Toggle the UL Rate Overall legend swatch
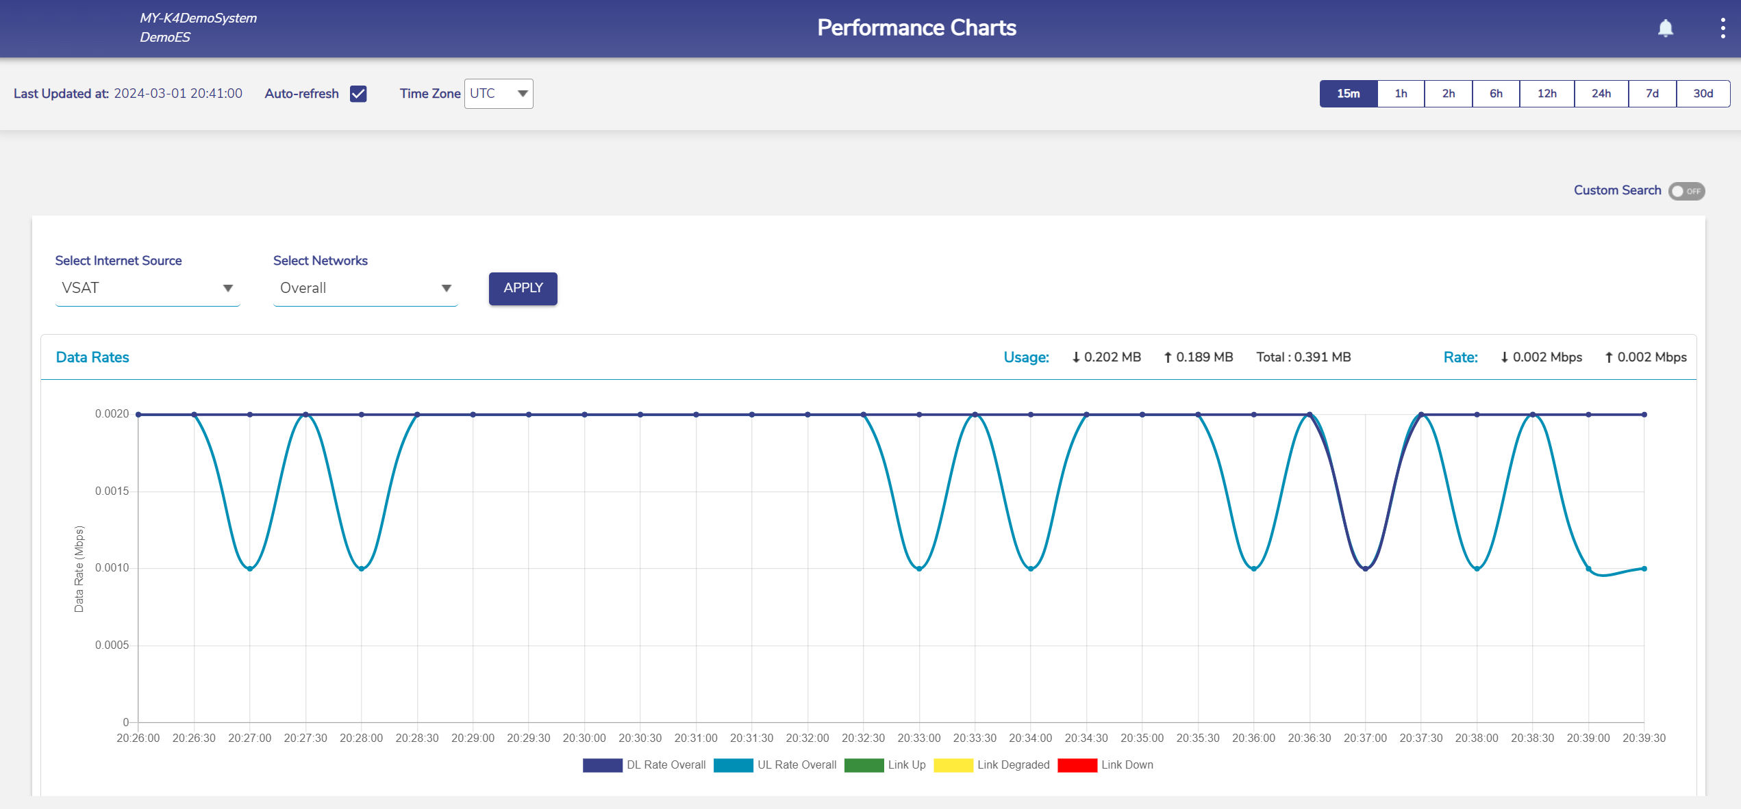The width and height of the screenshot is (1741, 809). (x=733, y=765)
